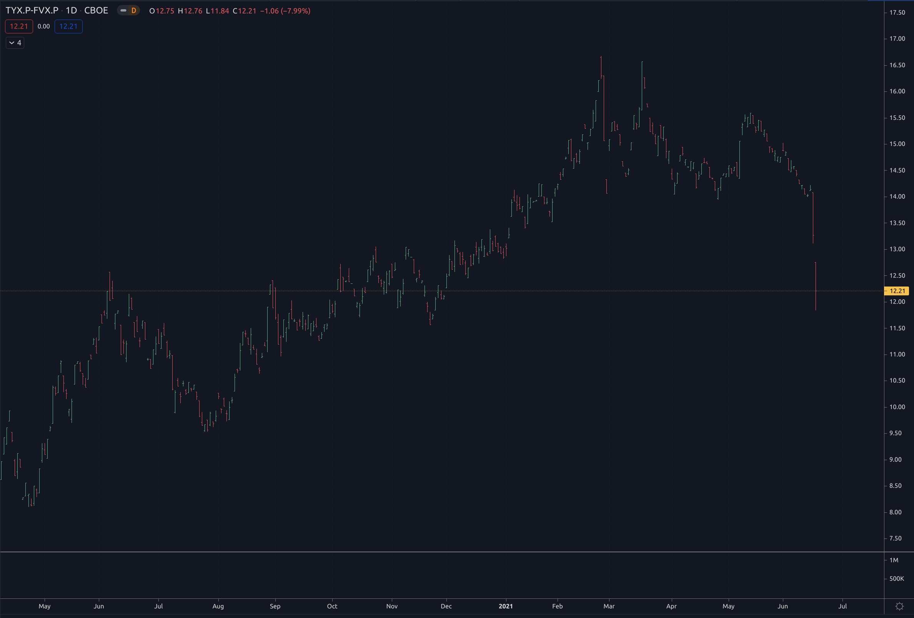Click the blue 12.21 buy button

click(x=68, y=27)
